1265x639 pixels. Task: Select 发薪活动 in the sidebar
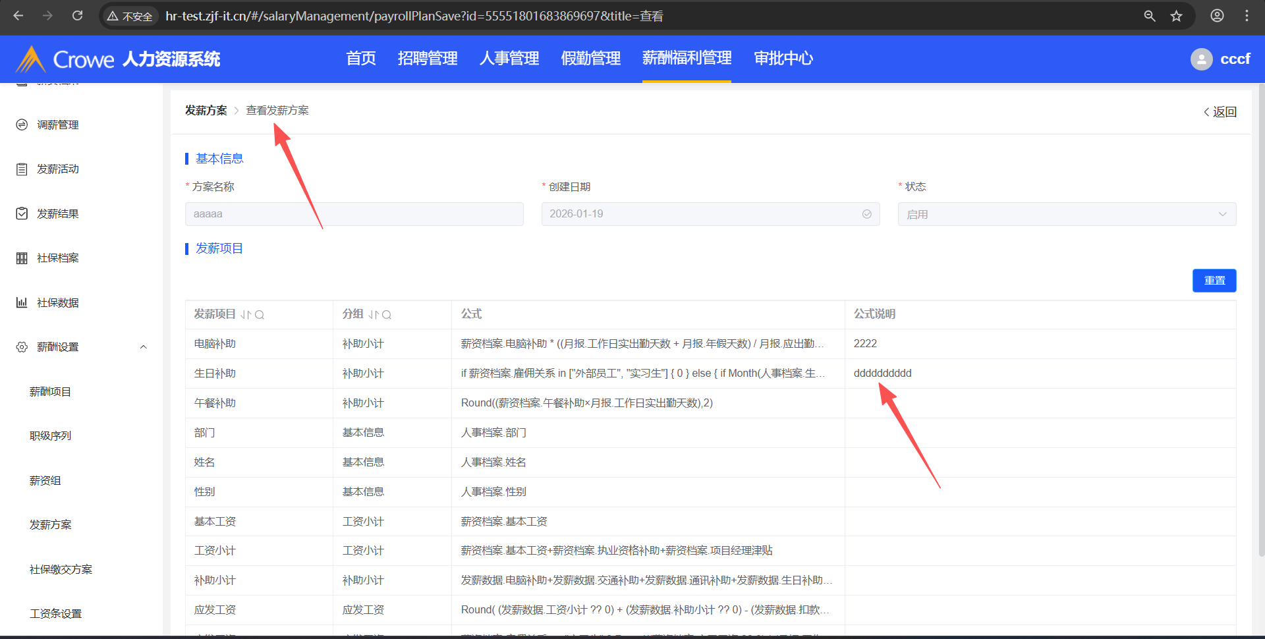tap(58, 169)
